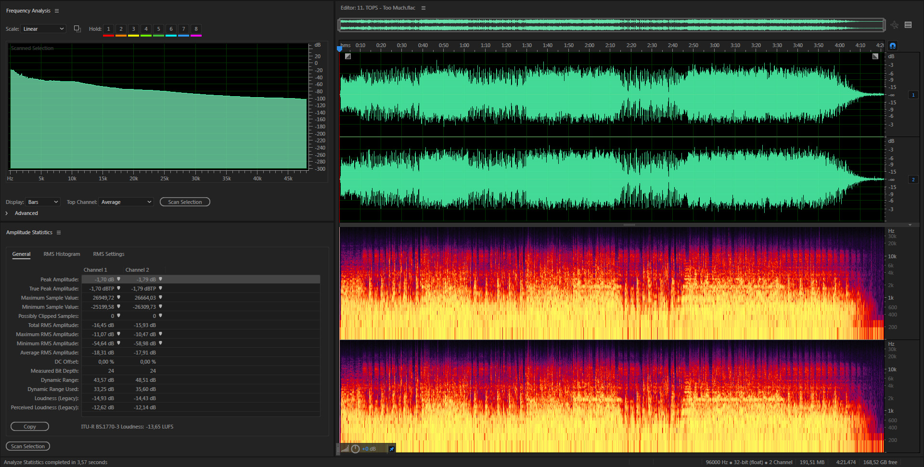Click the zoom navigator icon beside overview

pos(894,25)
